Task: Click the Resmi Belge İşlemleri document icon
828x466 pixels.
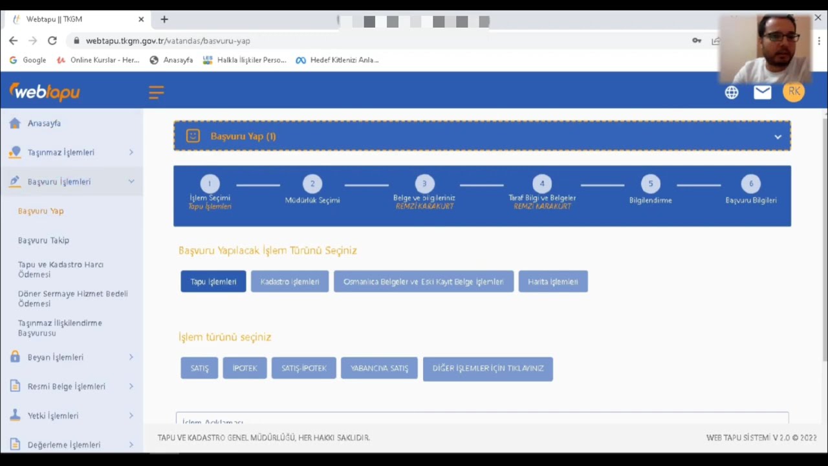Action: point(14,386)
